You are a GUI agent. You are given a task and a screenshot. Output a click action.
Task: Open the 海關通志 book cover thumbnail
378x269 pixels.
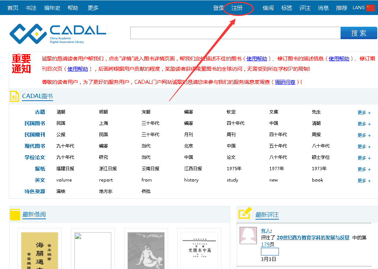(40, 250)
